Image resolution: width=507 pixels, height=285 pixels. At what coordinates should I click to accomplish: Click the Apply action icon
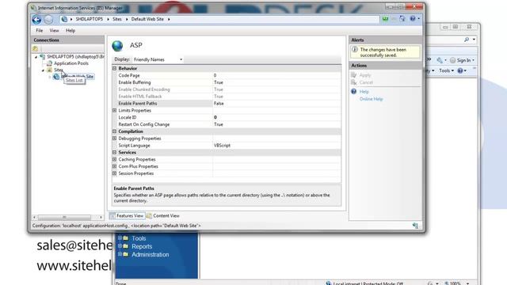point(354,75)
